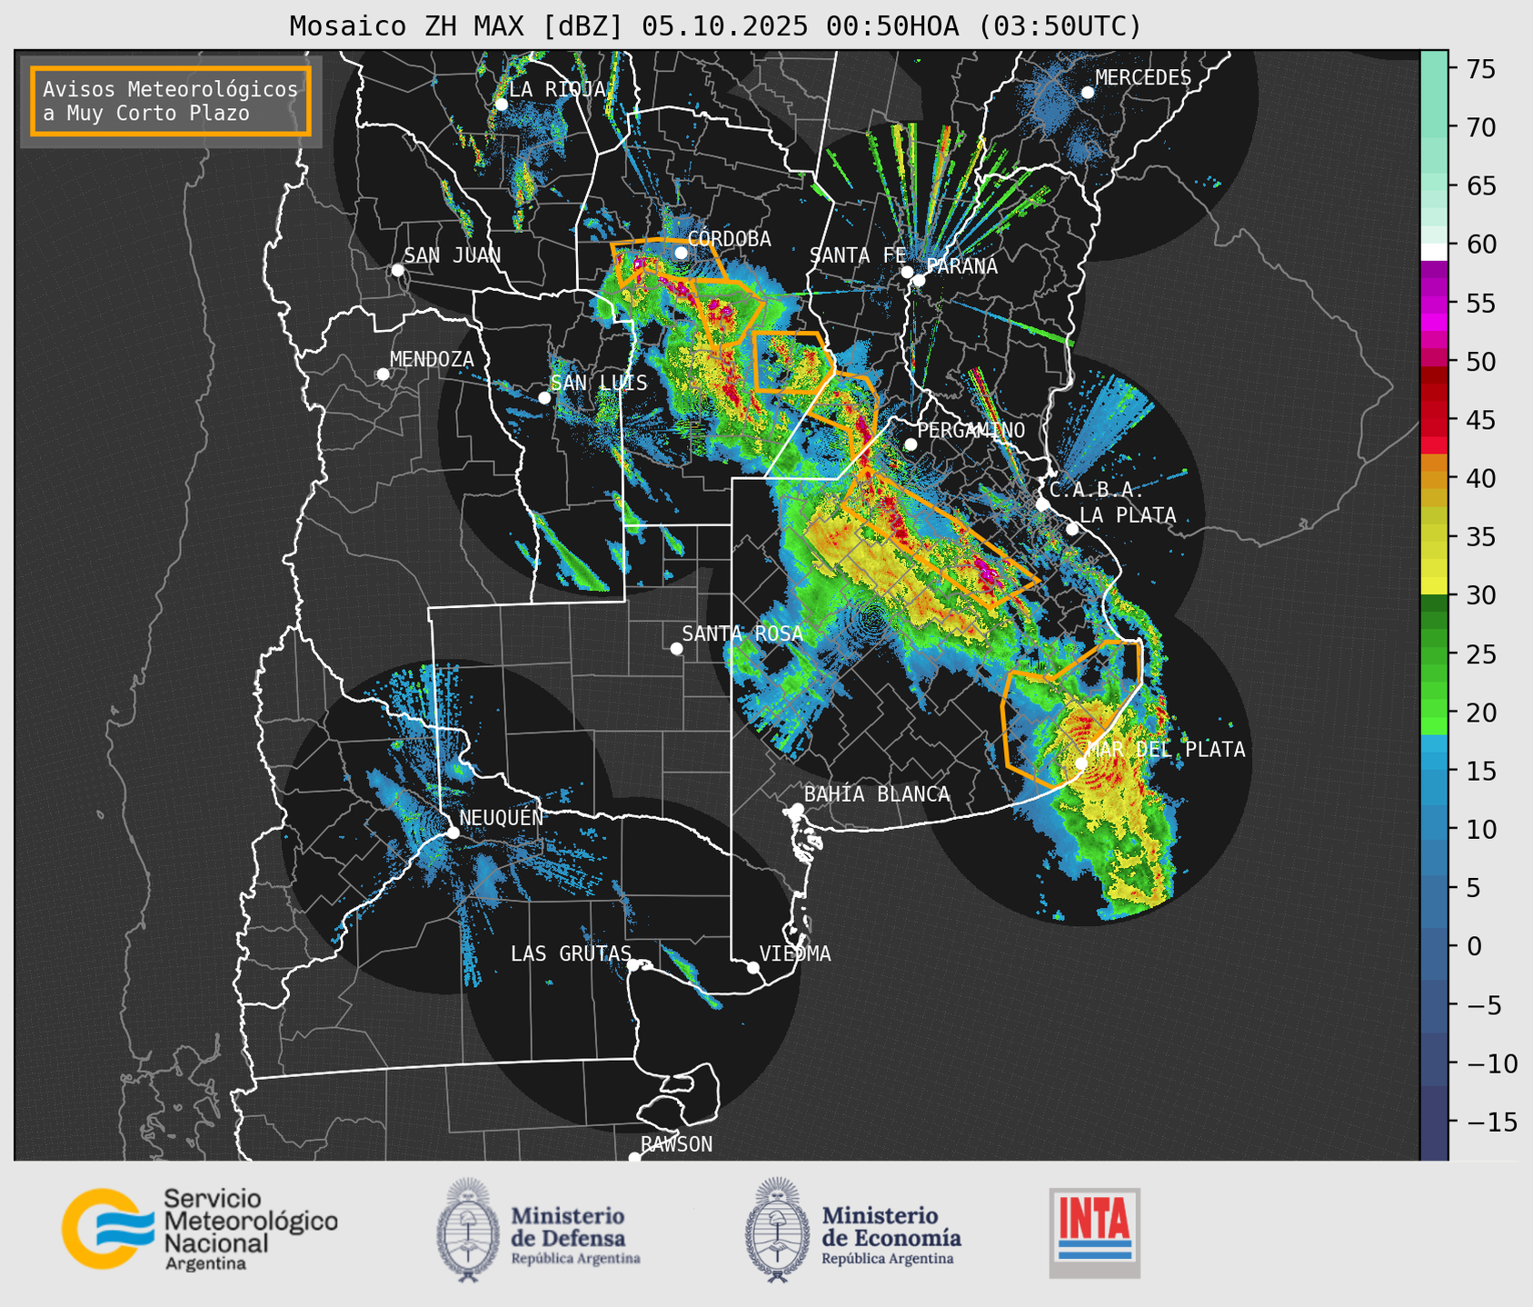Screen dimensions: 1533x1307
Task: Click the yellow 35 dBZ color band
Action: pos(1433,537)
